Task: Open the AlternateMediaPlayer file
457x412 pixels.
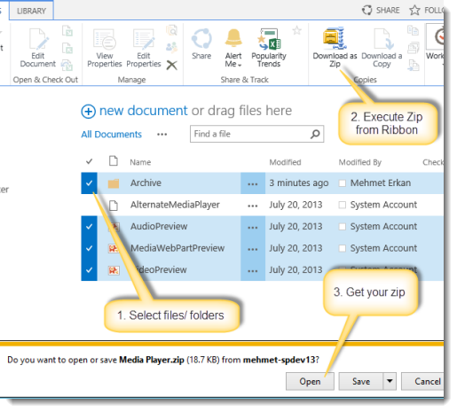Action: 175,205
